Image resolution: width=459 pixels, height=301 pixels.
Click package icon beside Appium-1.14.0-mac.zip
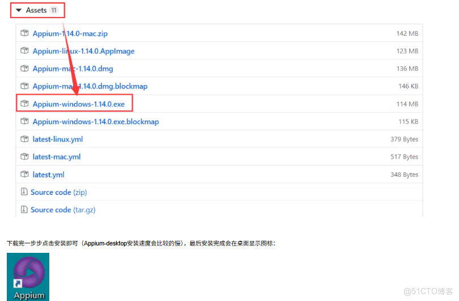tap(24, 33)
